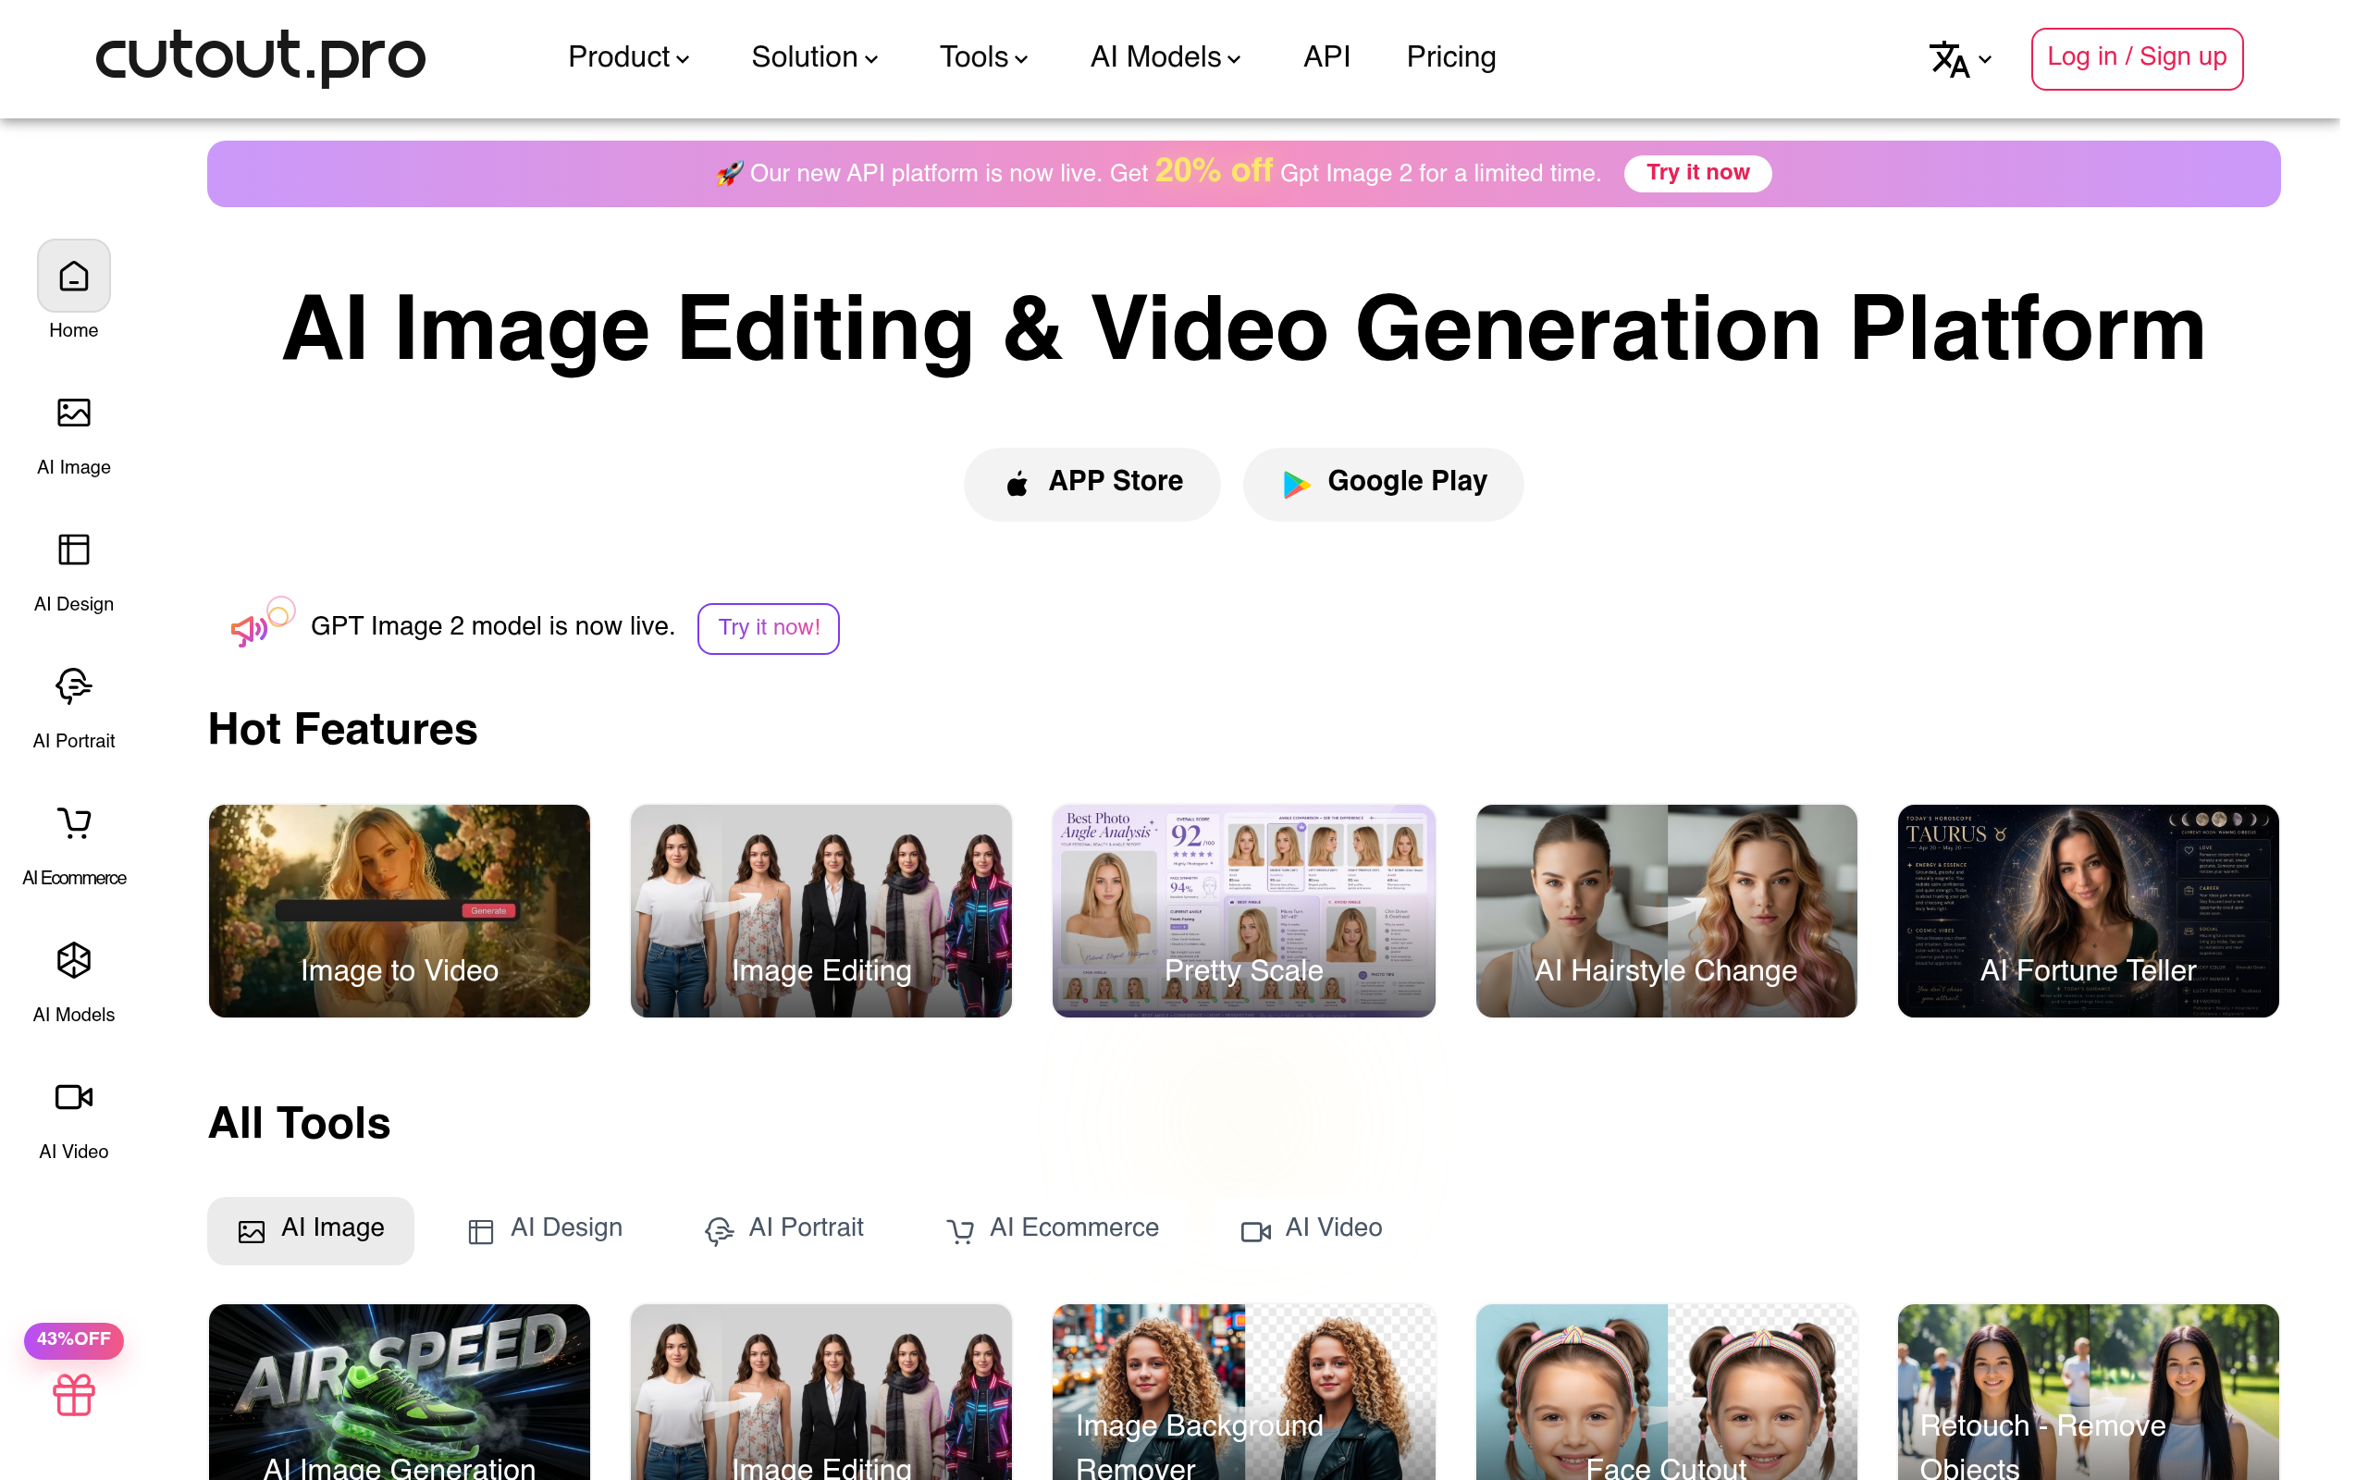The image size is (2368, 1480).
Task: Open the language selector chevron
Action: (1984, 60)
